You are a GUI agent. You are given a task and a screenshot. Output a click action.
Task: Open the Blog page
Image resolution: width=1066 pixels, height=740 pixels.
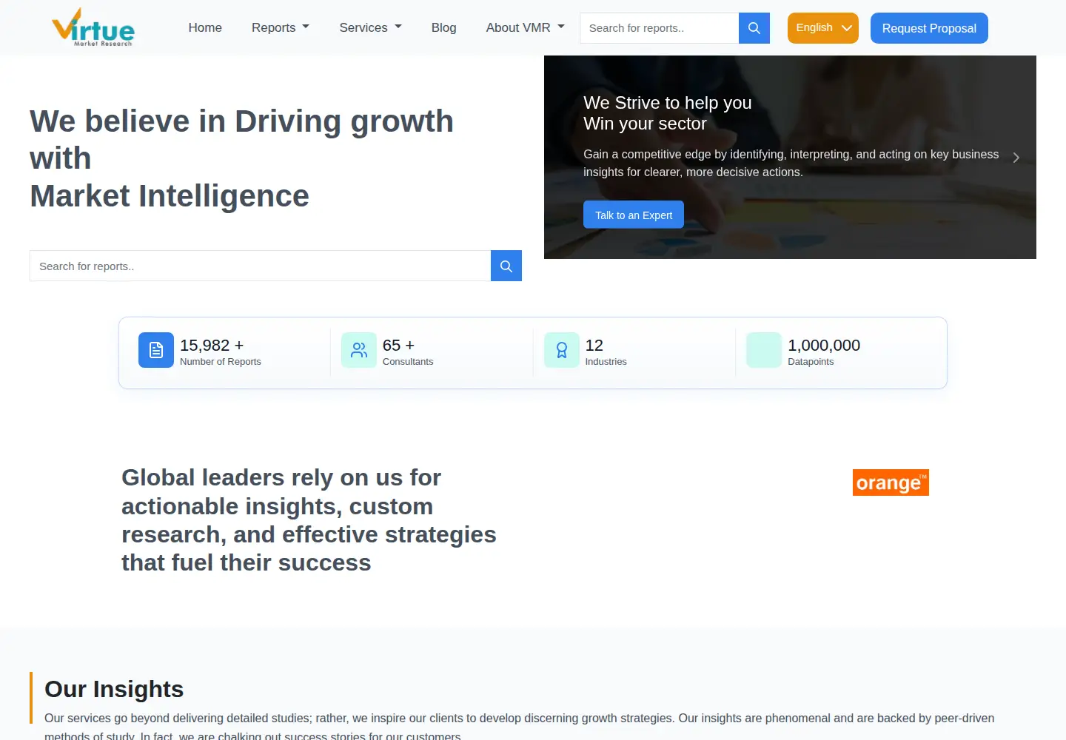click(x=443, y=27)
